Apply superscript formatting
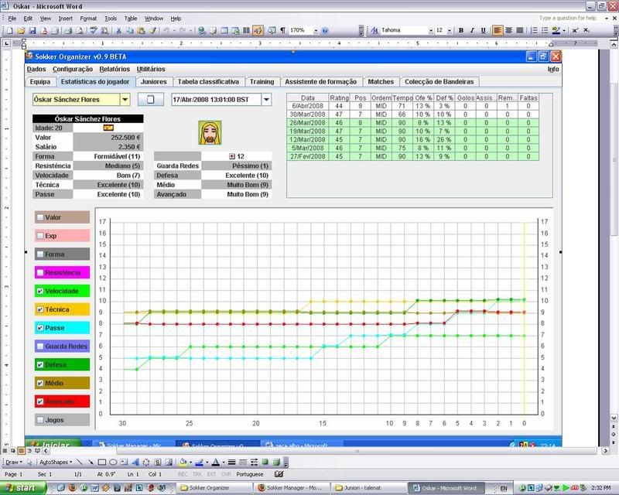Viewport: 619px width, 495px height. (575, 30)
